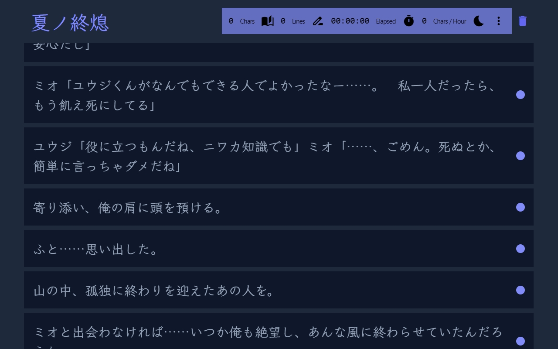
Task: Toggle the marker next to ふと……思い出した。
Action: 521,249
